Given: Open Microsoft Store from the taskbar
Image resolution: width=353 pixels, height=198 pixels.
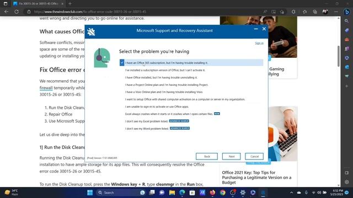Looking at the screenshot, I should [x=192, y=193].
